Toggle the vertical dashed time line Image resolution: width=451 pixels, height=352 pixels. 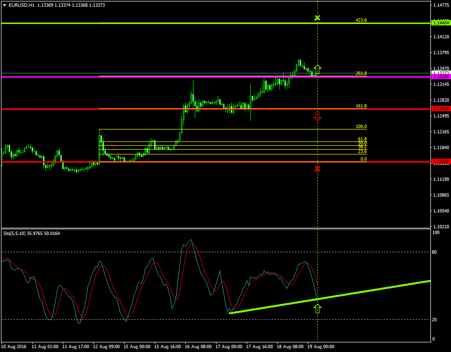point(317,201)
